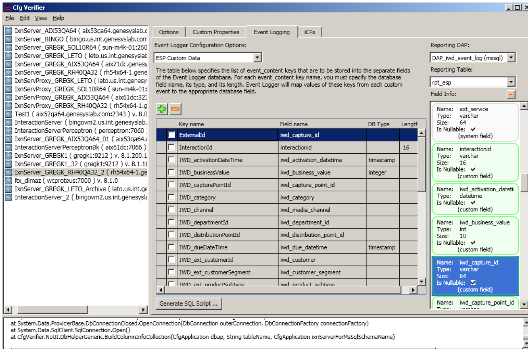The height and width of the screenshot is (353, 532).
Task: Click the Generate SQL Script button
Action: tap(188, 304)
